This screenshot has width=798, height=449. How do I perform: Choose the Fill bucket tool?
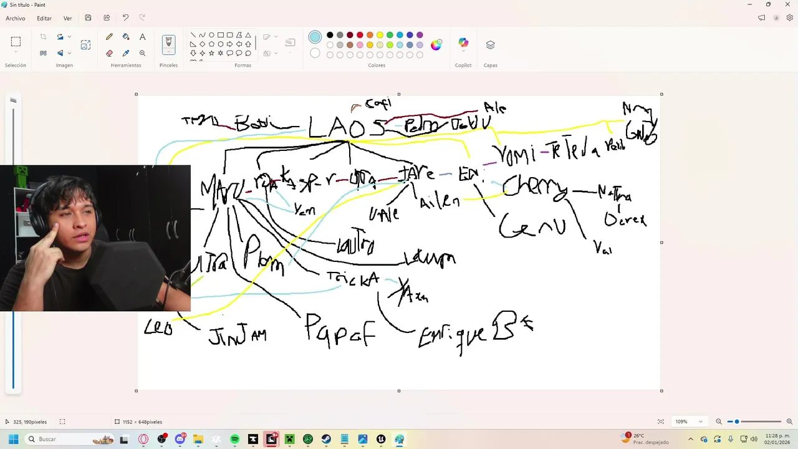[x=126, y=37]
